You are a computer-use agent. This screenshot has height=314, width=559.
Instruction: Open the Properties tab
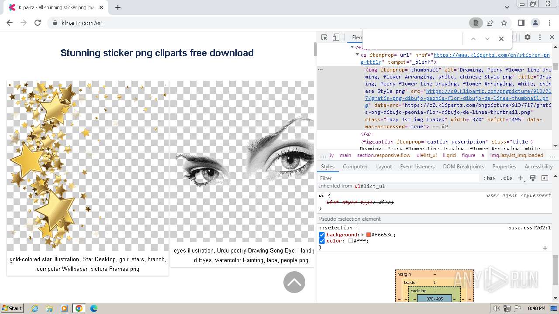pyautogui.click(x=504, y=167)
